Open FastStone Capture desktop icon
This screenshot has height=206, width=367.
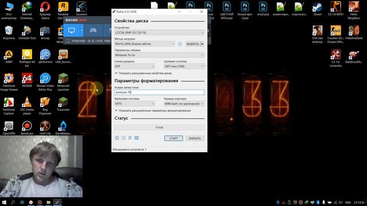[x=9, y=106]
